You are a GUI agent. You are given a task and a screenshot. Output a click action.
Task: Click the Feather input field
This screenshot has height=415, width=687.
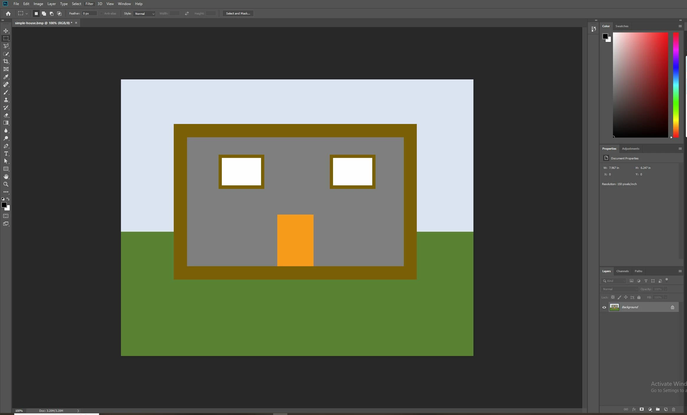click(89, 14)
